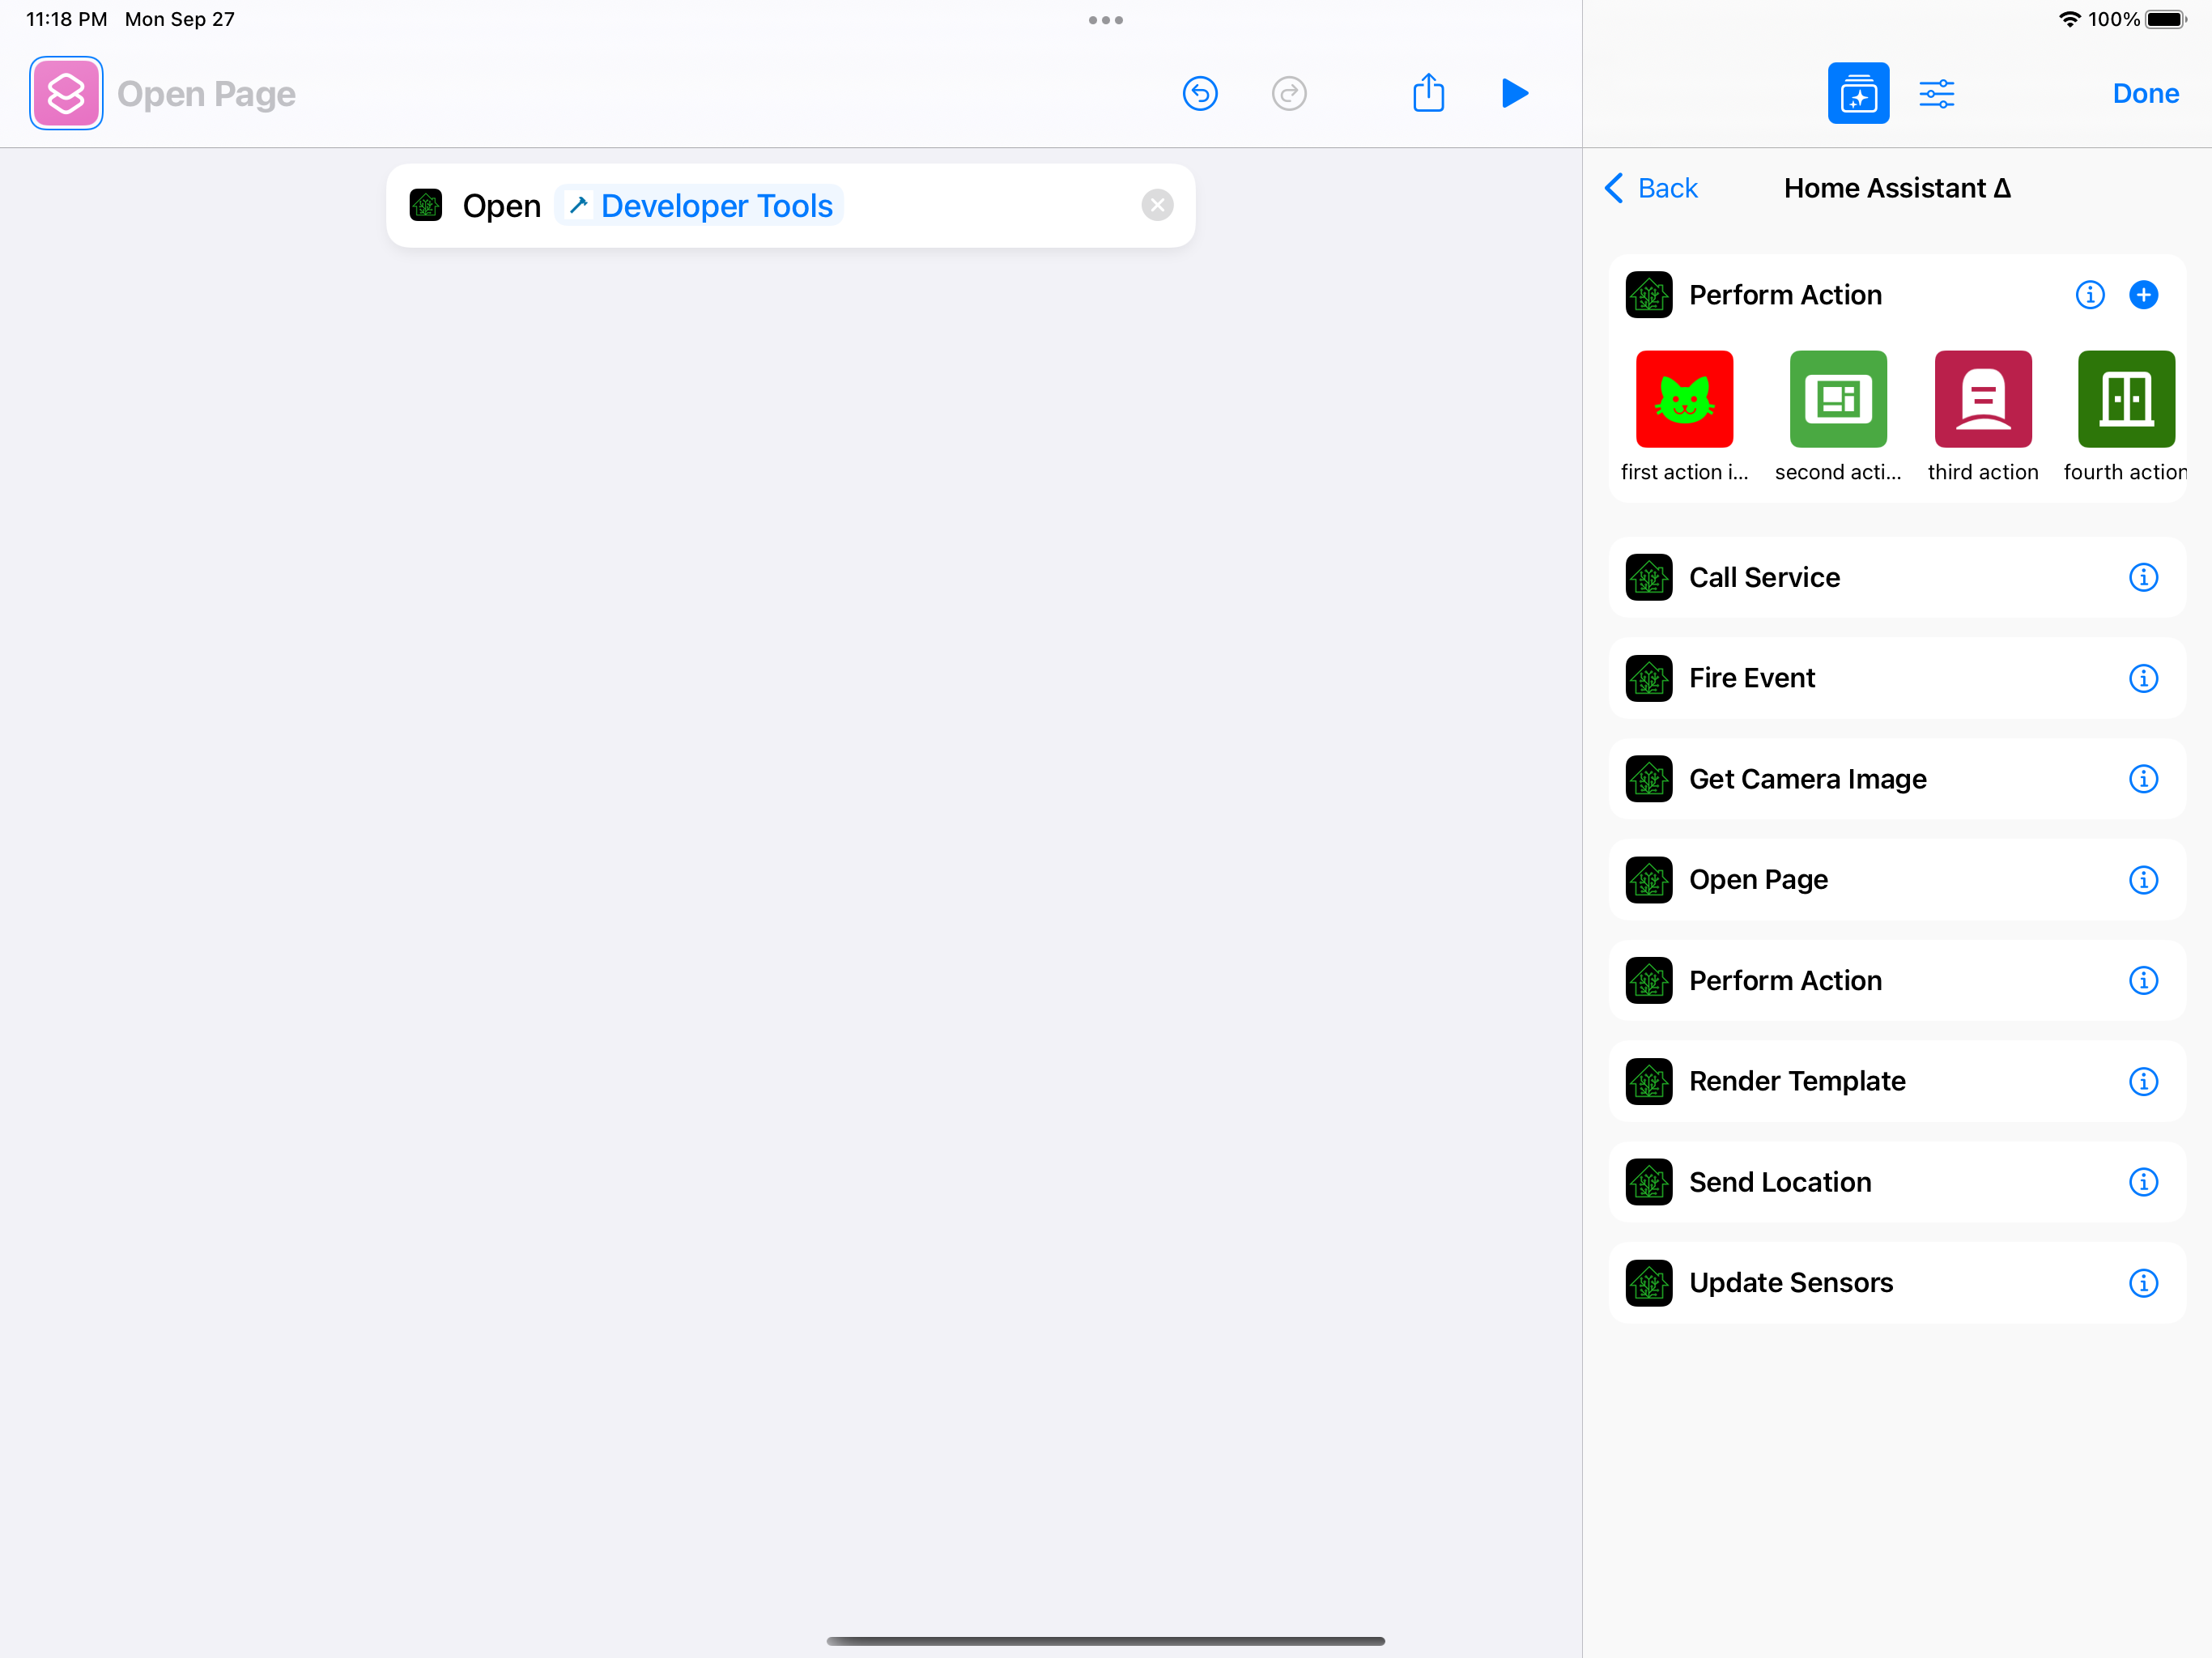Viewport: 2212px width, 1658px height.
Task: Choose the green second action tile
Action: click(x=1837, y=399)
